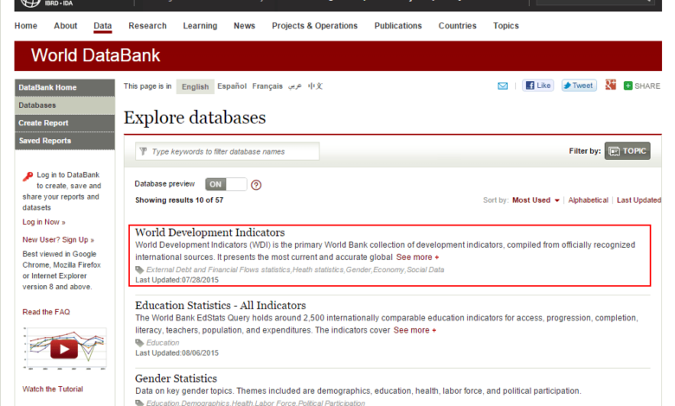Click the red key login icon

[x=28, y=176]
